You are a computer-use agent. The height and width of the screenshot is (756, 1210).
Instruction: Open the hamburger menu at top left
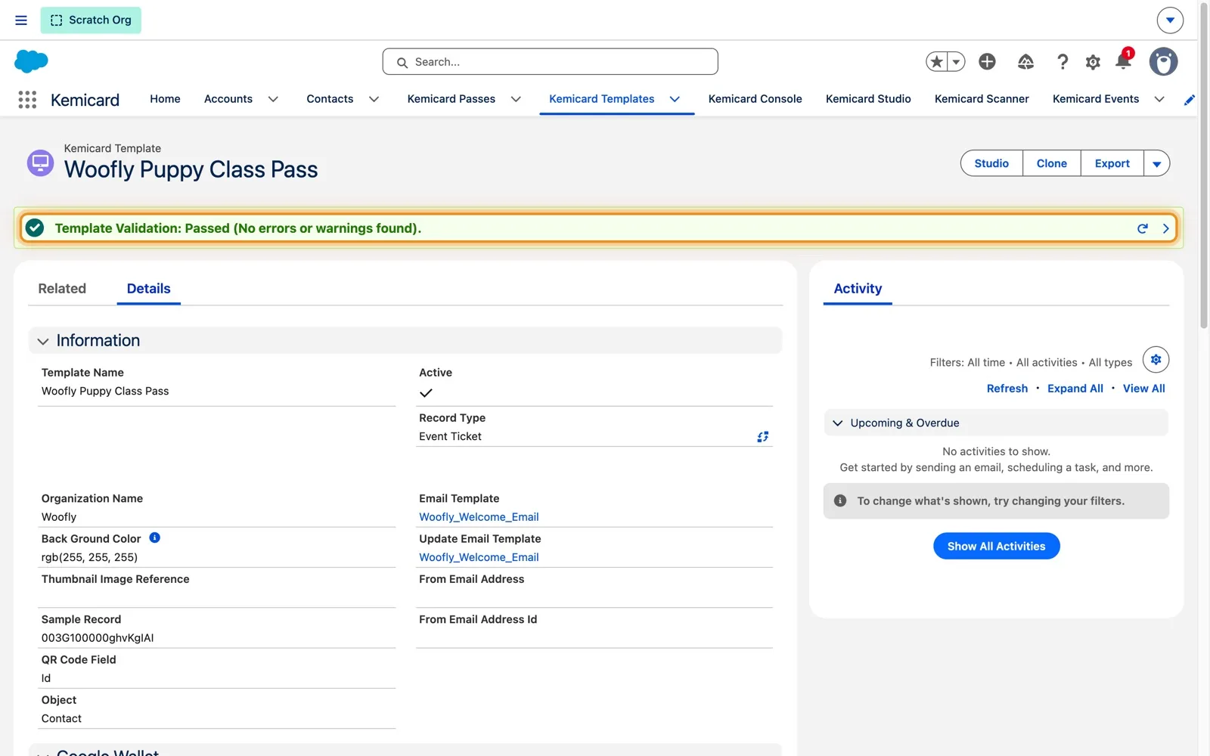[21, 20]
